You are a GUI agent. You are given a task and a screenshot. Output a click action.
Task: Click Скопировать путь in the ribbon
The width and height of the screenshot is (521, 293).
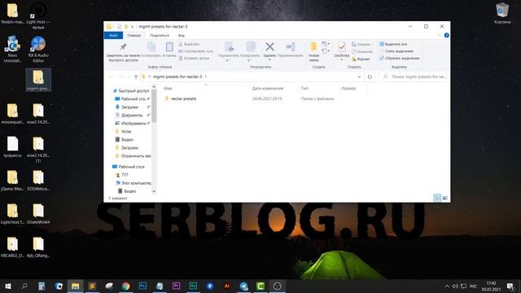pyautogui.click(x=195, y=51)
